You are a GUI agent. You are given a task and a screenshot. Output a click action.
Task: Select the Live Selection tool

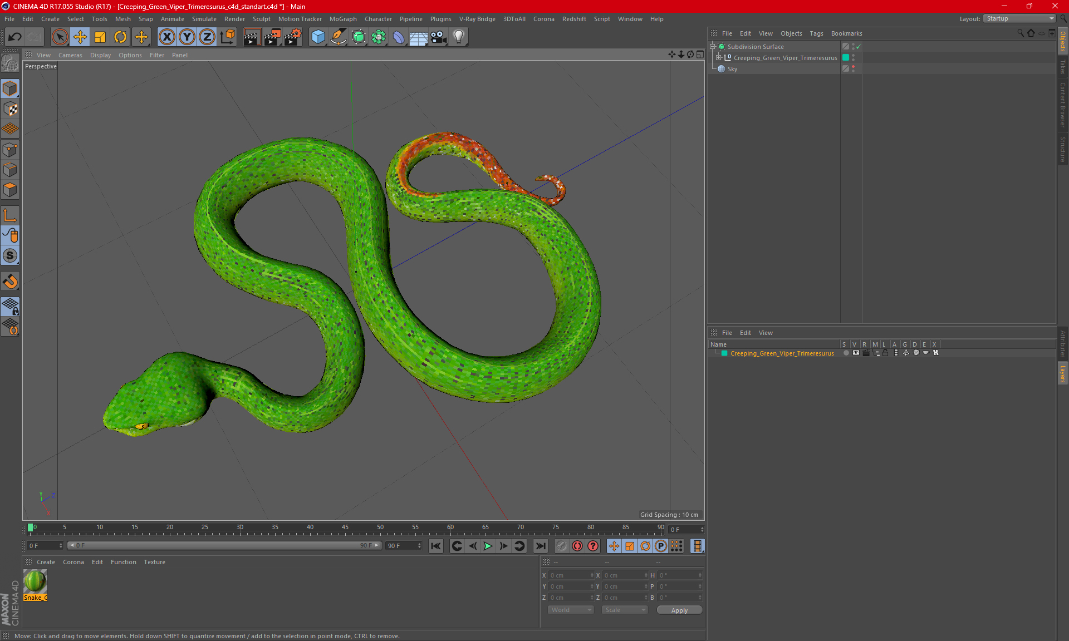(60, 37)
